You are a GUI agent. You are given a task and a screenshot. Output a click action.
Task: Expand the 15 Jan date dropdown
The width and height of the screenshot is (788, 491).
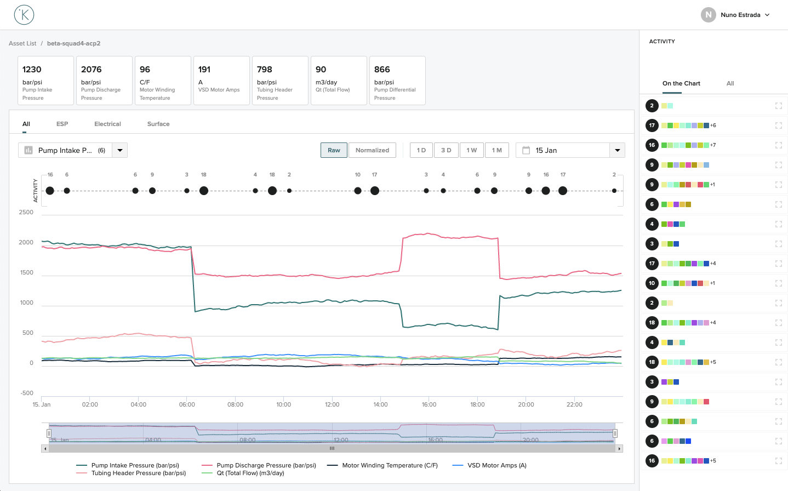click(617, 150)
